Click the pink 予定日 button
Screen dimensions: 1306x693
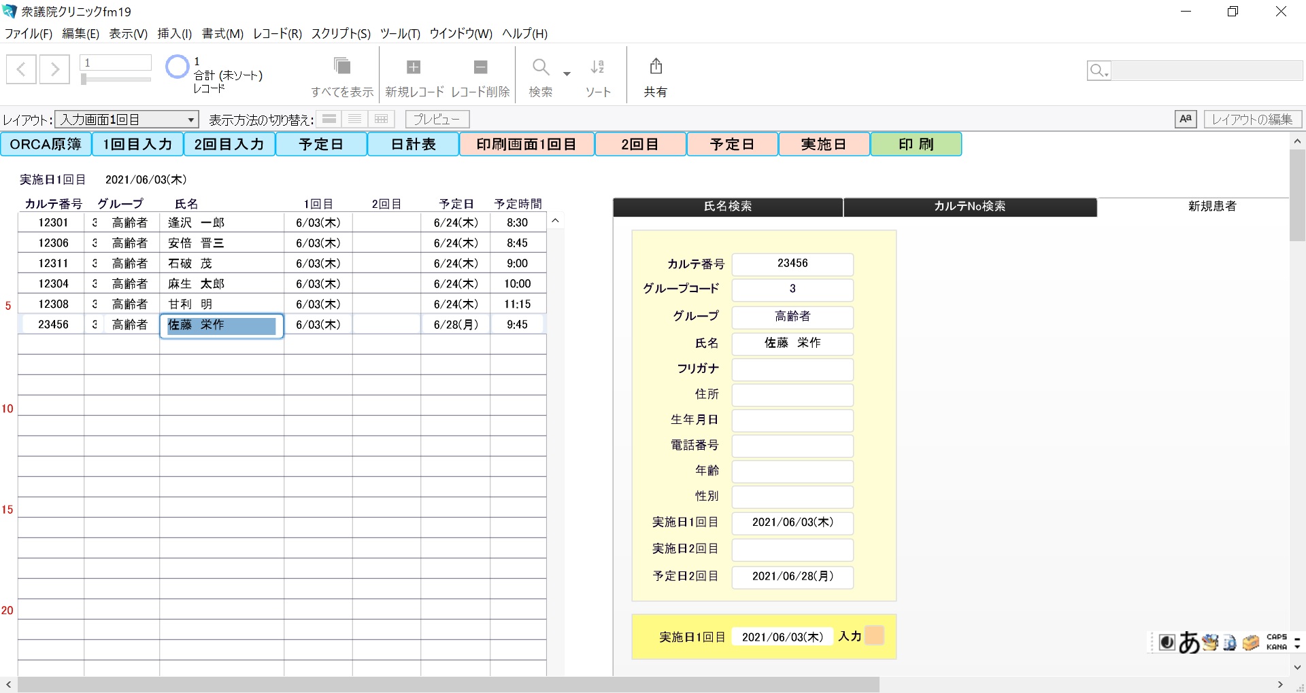click(x=732, y=144)
